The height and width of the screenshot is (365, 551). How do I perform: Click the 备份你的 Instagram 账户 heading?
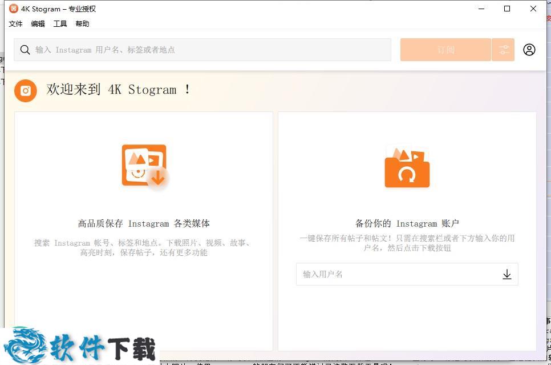[x=407, y=223]
